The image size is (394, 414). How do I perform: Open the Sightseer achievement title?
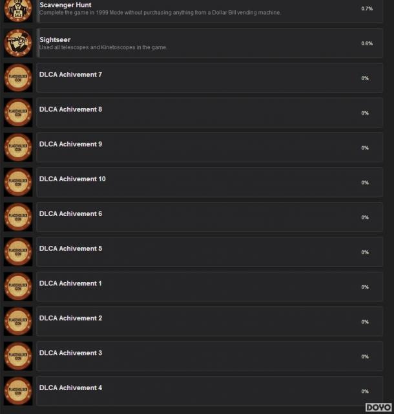coord(55,40)
